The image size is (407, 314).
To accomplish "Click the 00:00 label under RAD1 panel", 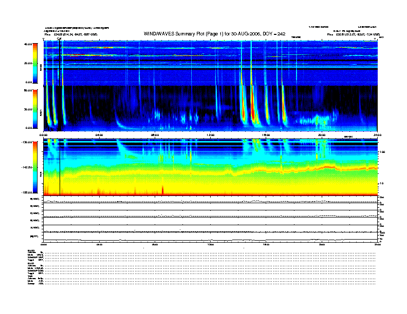I will pyautogui.click(x=43, y=135).
